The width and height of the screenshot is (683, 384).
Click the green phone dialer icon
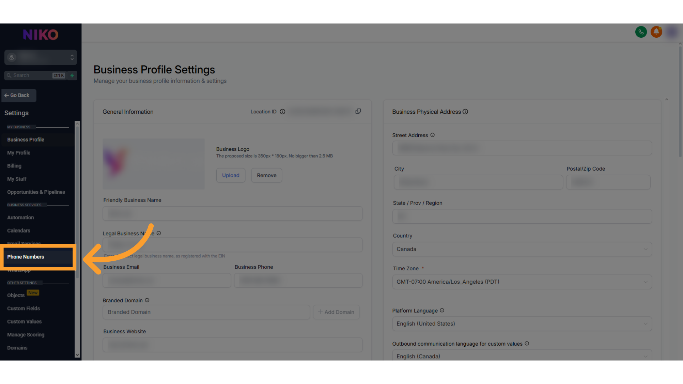[x=641, y=32]
